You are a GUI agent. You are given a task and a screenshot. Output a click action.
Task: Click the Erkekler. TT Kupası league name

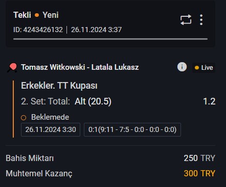pyautogui.click(x=59, y=86)
